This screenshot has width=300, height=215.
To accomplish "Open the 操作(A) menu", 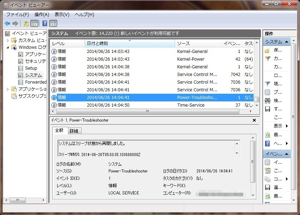I will point(42,15).
